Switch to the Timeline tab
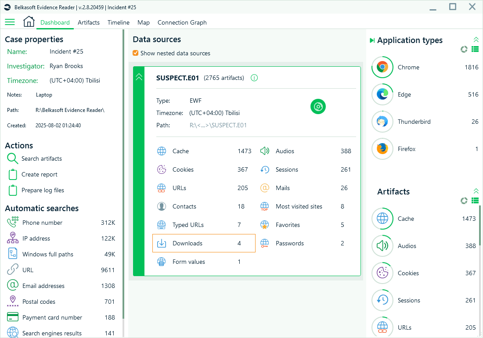The image size is (483, 338). coord(118,22)
